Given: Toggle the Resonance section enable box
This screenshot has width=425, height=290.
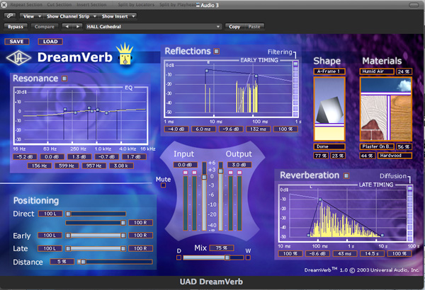Looking at the screenshot, I should coord(64,79).
